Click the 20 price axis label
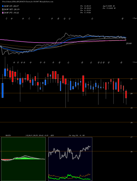Image resolution: width=137 pixels, height=181 pixels. point(131,94)
